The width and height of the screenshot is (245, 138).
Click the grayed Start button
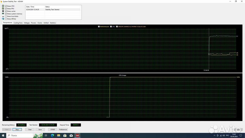click(x=7, y=129)
